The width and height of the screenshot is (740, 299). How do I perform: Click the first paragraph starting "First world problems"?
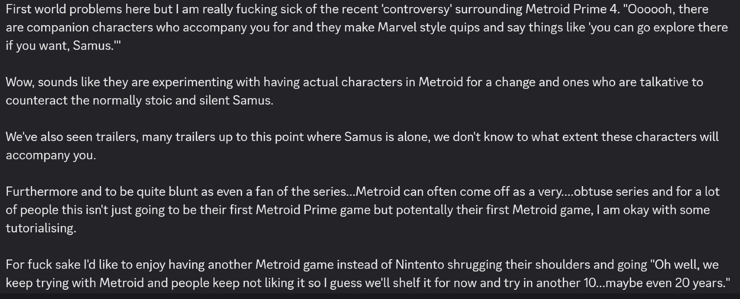366,27
